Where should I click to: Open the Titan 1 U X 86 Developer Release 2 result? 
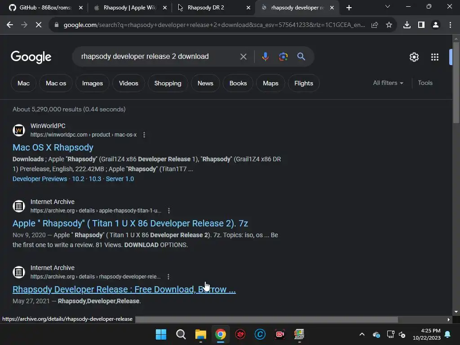pos(130,223)
